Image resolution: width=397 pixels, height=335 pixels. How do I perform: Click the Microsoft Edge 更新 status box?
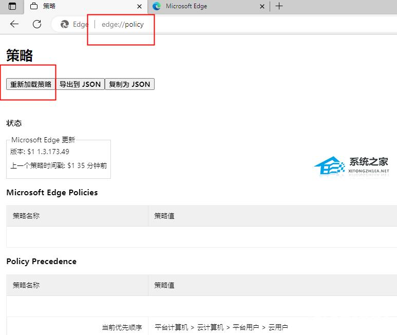point(59,158)
